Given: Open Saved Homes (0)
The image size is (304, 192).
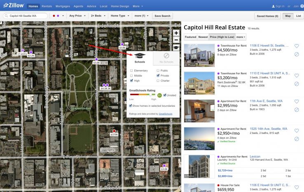Looking at the screenshot, I should (267, 16).
